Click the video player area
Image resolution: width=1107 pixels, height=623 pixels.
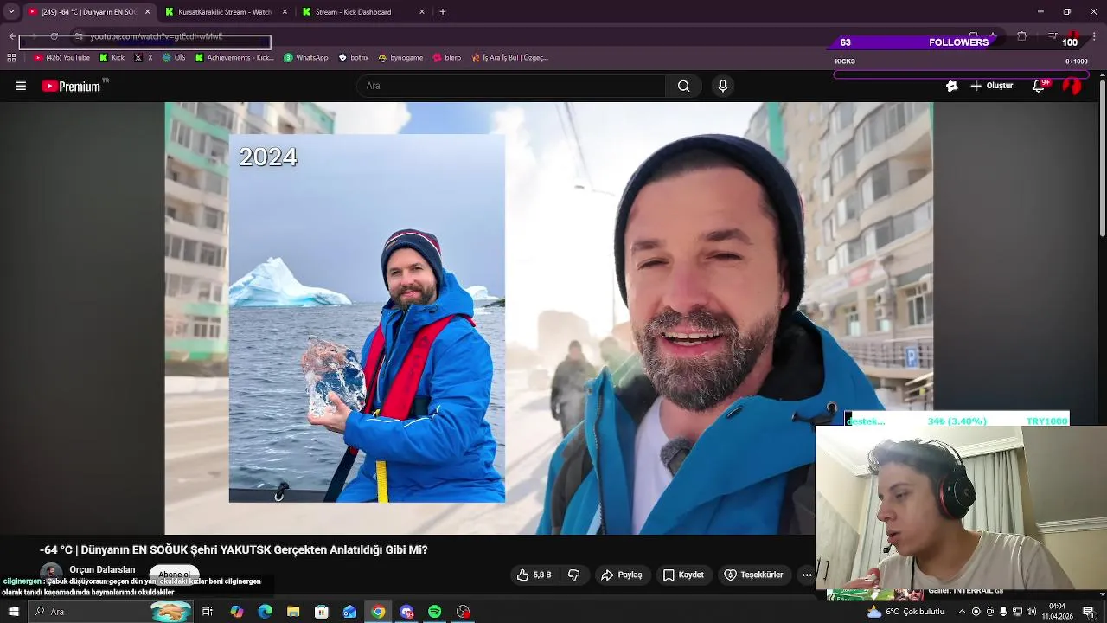(548, 318)
